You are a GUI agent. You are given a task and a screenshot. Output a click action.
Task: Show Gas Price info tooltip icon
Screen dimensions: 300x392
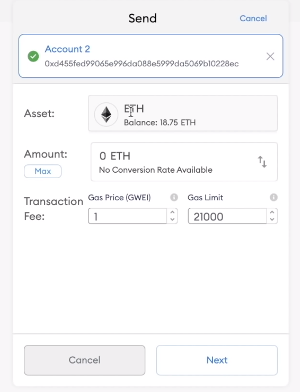click(x=174, y=197)
